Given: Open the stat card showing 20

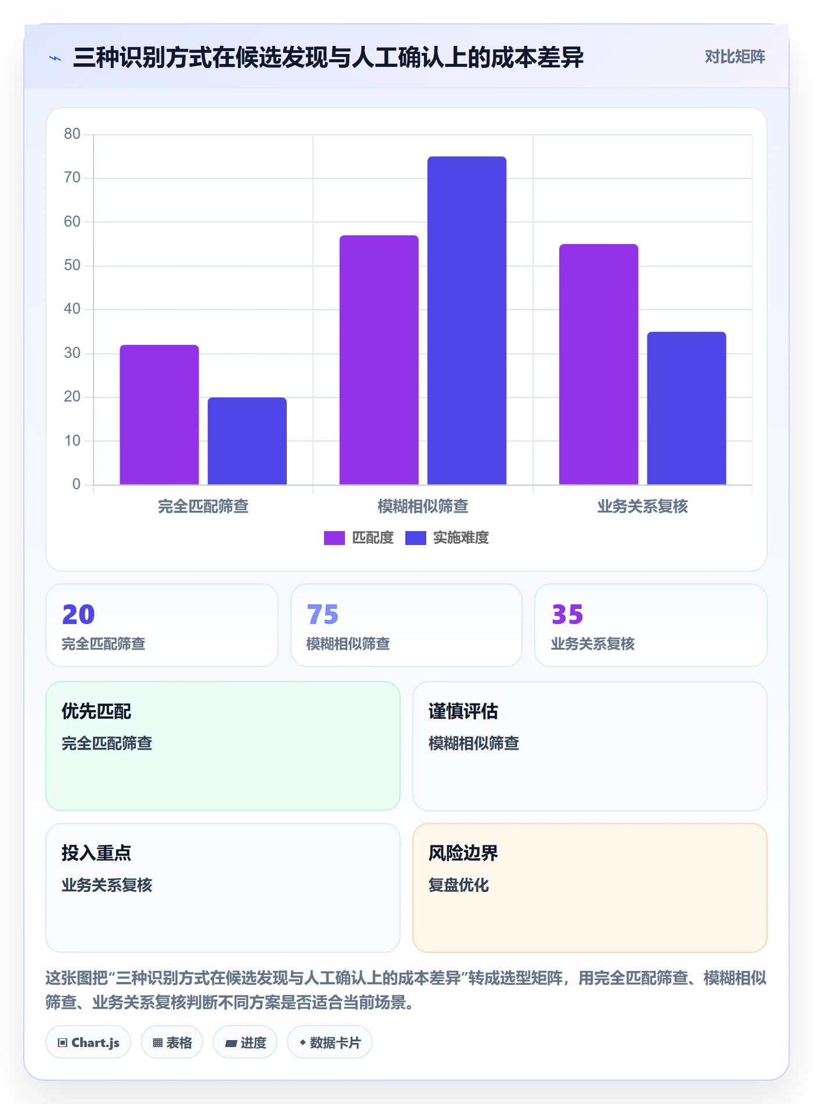Looking at the screenshot, I should [162, 625].
